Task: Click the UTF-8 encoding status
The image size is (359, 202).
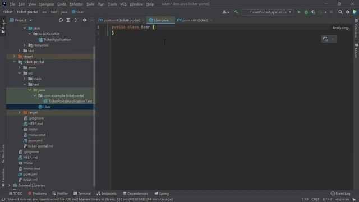Action: [327, 199]
